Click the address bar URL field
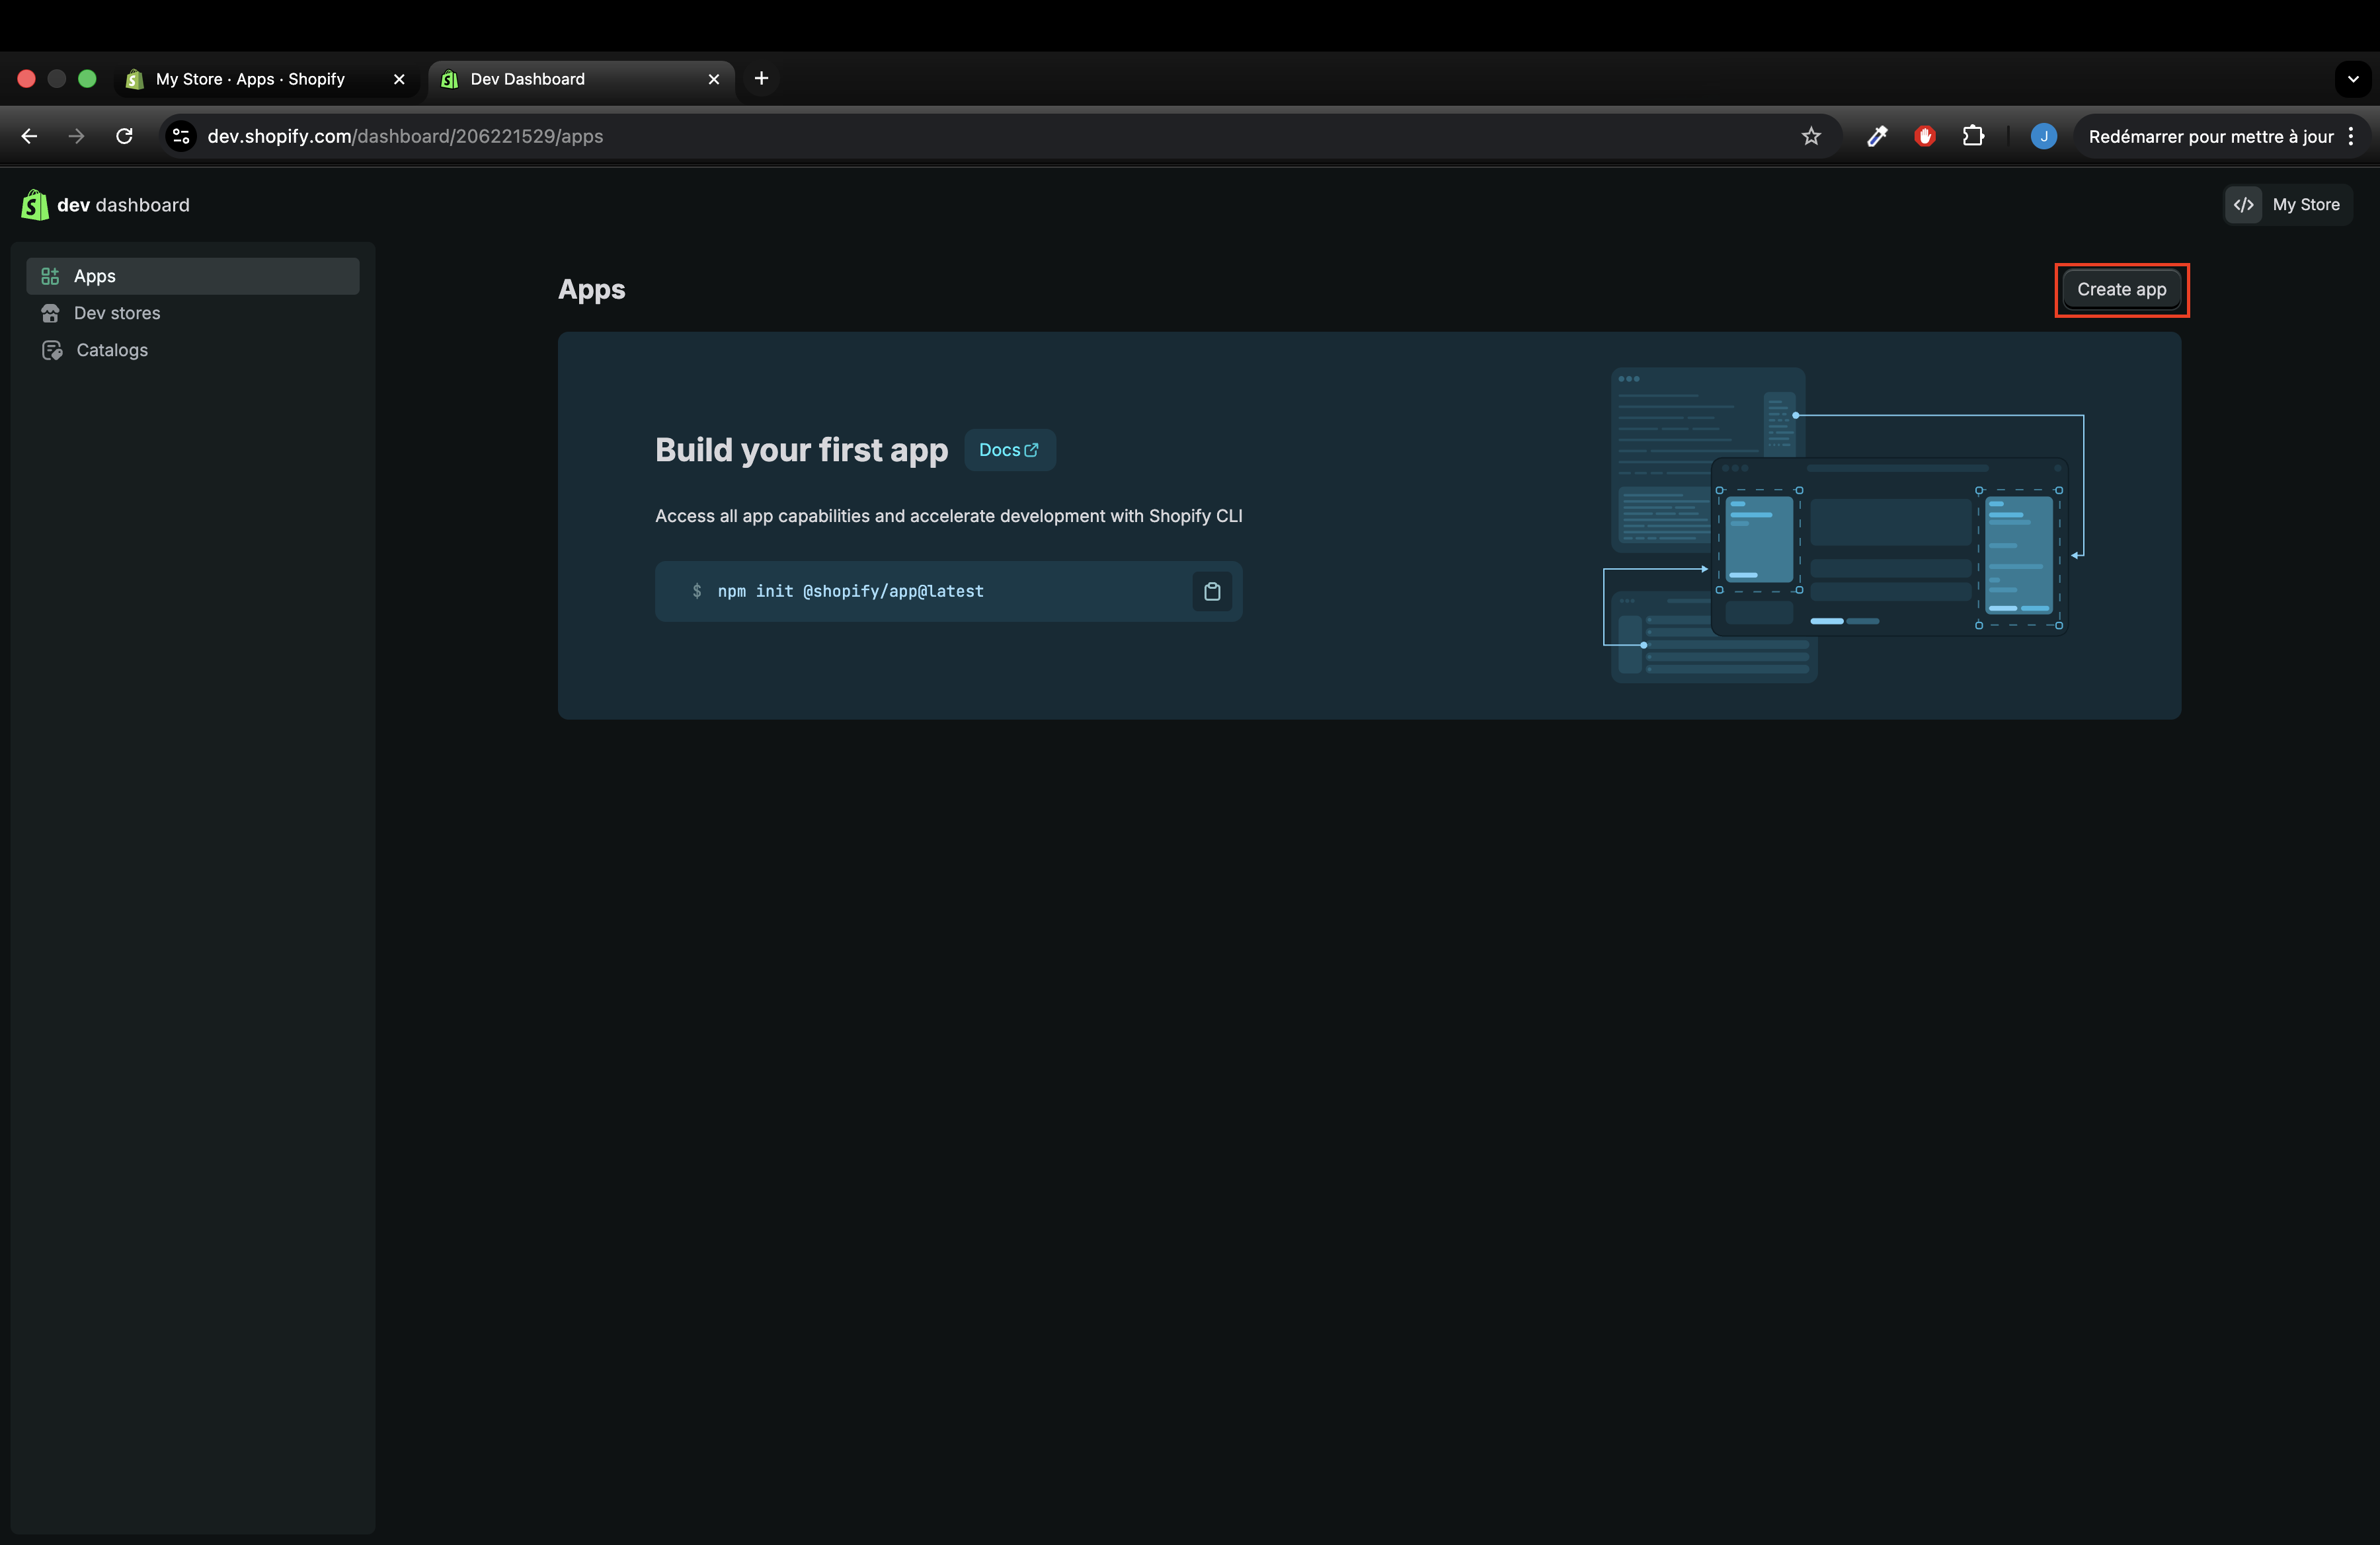The width and height of the screenshot is (2380, 1545). tap(900, 136)
